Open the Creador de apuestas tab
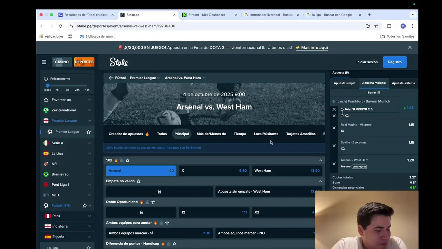 129,134
